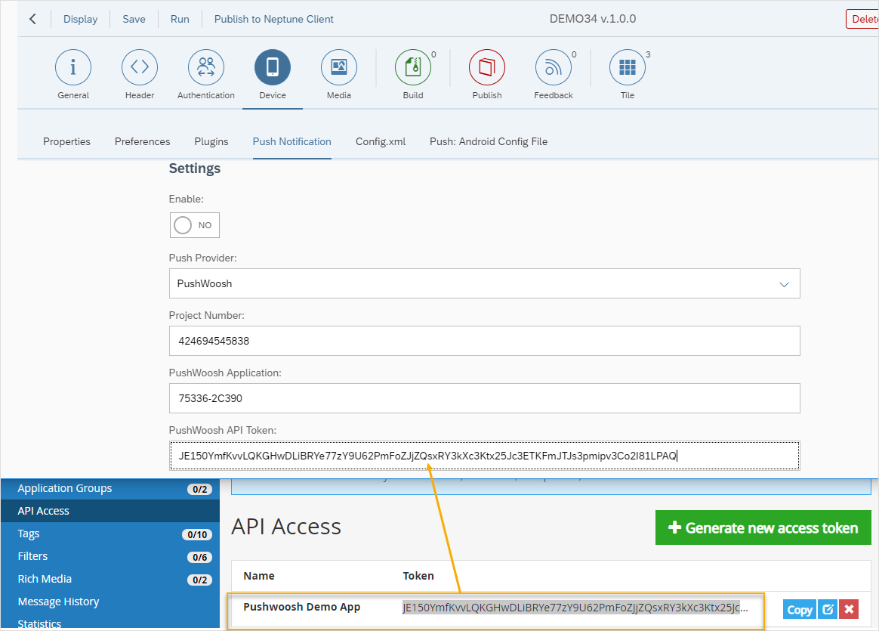Open the Media image icon
Image resolution: width=879 pixels, height=631 pixels.
coord(339,68)
